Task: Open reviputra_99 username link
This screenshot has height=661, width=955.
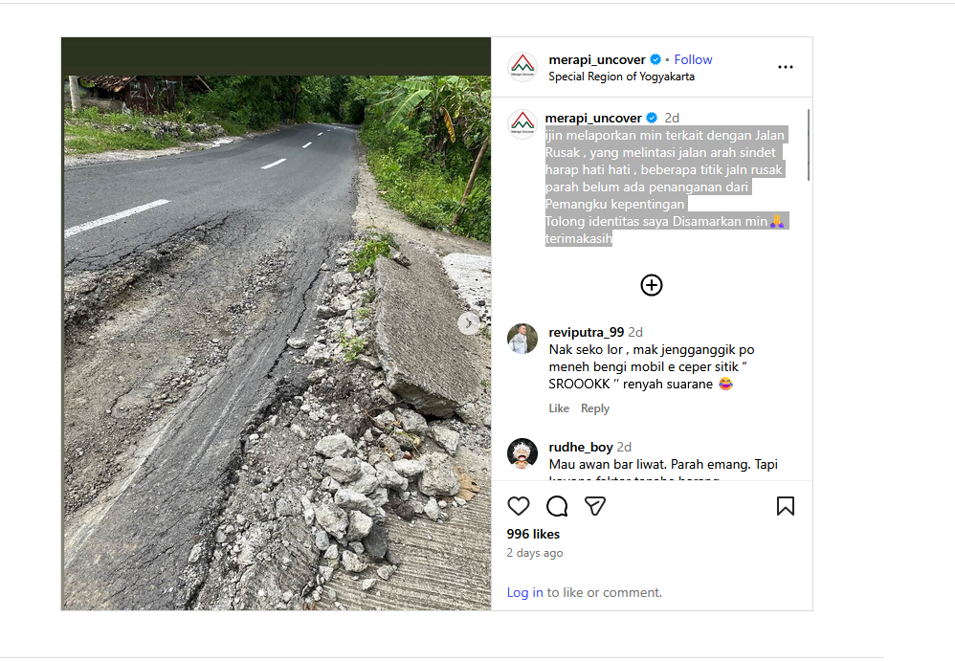Action: tap(586, 332)
